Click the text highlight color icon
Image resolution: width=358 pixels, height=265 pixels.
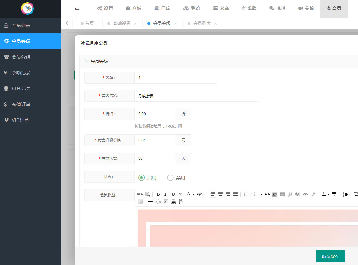pos(199,194)
